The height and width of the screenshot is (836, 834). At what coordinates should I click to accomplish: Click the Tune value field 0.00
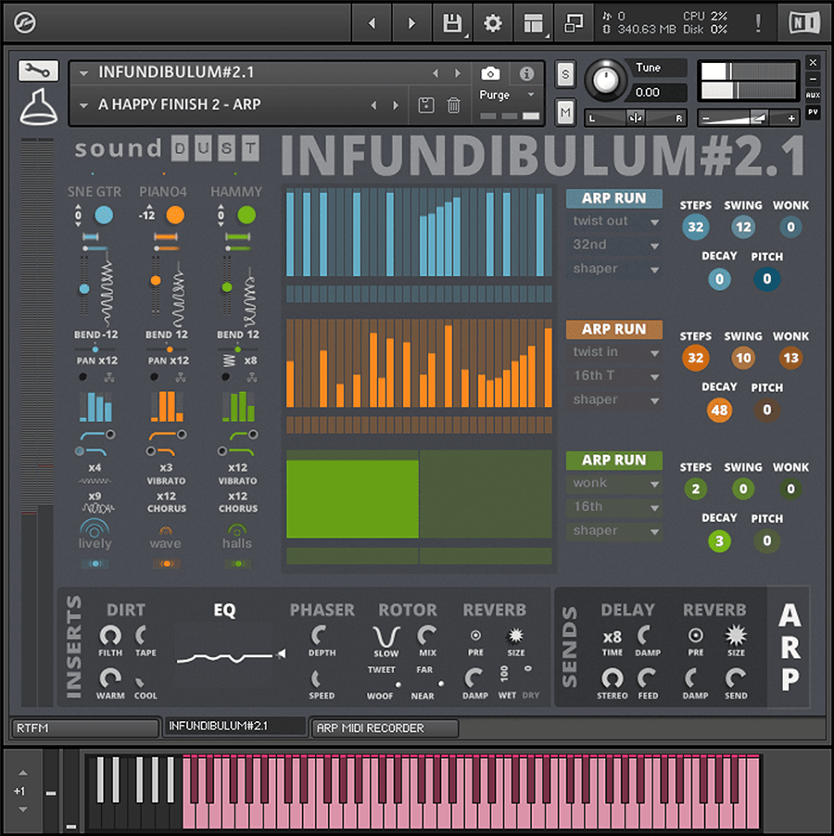point(657,93)
